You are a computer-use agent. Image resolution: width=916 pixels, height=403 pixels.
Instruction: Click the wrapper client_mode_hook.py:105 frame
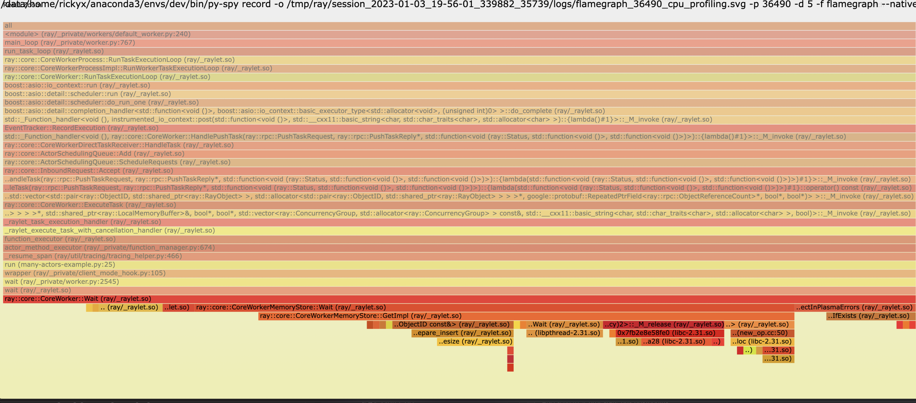pyautogui.click(x=458, y=273)
